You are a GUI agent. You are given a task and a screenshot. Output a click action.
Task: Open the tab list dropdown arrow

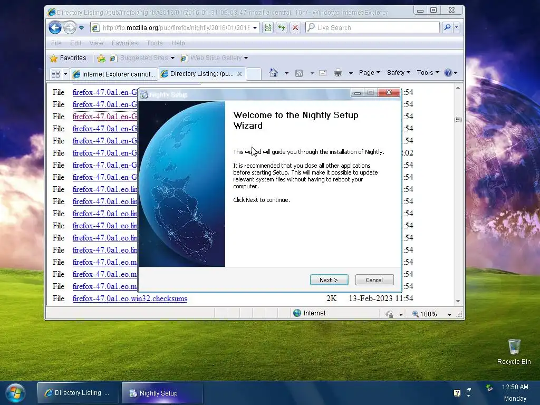[x=65, y=74]
